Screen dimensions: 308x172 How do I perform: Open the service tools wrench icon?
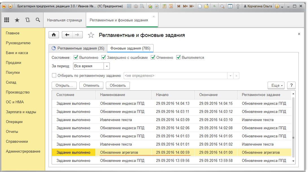(x=238, y=6)
